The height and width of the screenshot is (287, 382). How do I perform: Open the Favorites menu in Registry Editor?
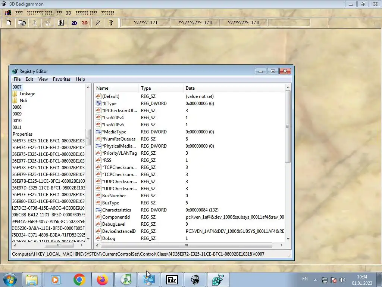point(62,79)
